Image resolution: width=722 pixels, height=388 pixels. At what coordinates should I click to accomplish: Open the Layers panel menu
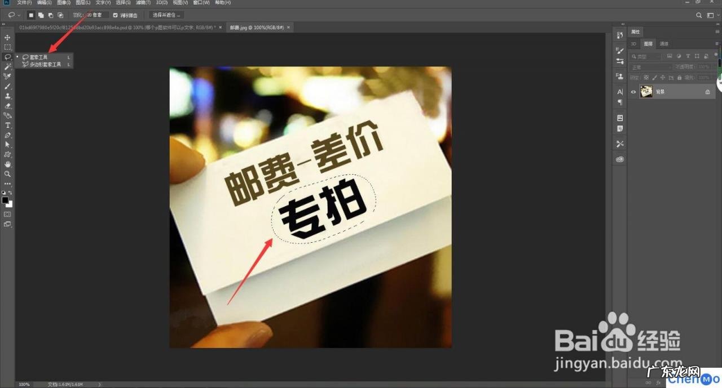[x=717, y=43]
